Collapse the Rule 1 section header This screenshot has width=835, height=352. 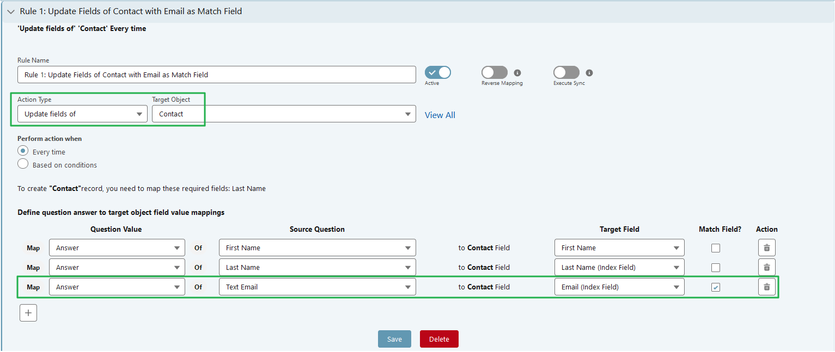(x=11, y=11)
